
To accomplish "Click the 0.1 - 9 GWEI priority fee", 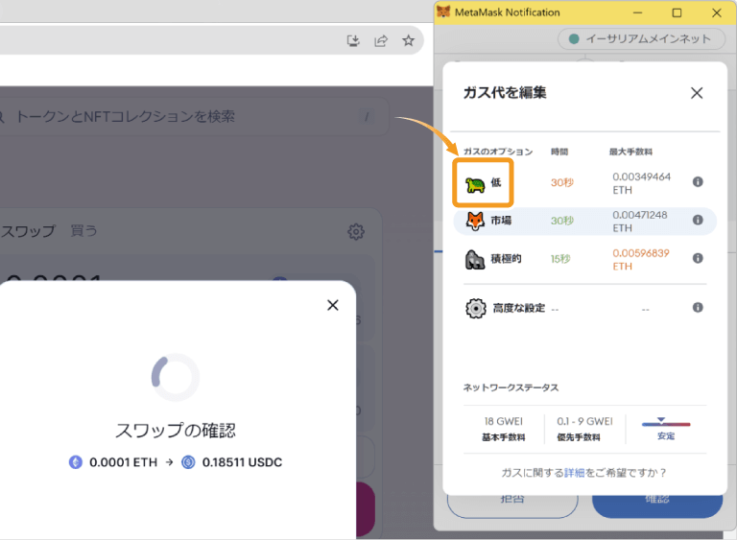I will click(x=584, y=422).
